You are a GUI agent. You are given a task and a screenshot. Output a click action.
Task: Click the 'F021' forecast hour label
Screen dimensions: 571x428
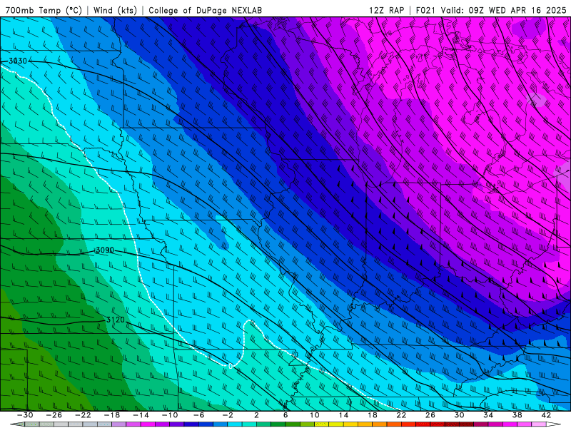click(425, 10)
